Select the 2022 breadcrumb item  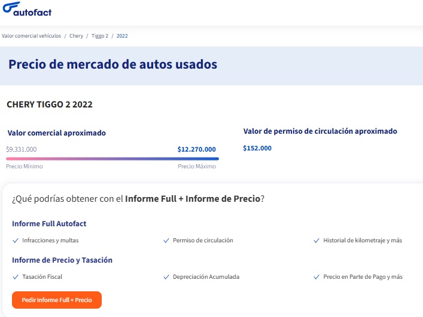[122, 36]
